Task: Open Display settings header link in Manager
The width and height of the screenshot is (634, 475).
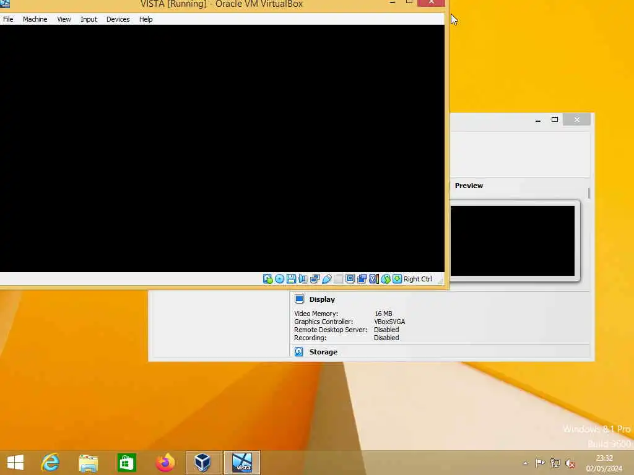Action: 322,299
